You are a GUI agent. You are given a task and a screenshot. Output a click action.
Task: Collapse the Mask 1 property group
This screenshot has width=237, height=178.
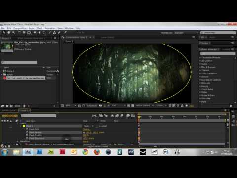(x=21, y=126)
